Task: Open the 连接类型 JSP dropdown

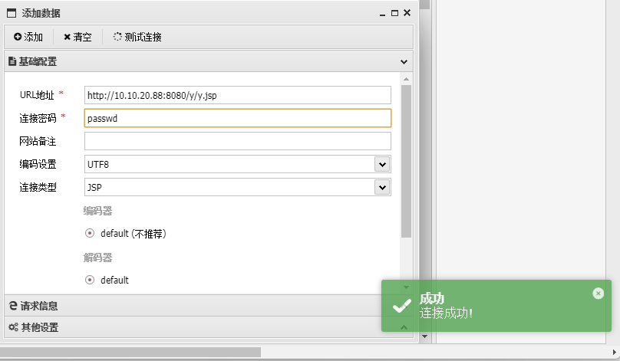Action: [x=382, y=187]
